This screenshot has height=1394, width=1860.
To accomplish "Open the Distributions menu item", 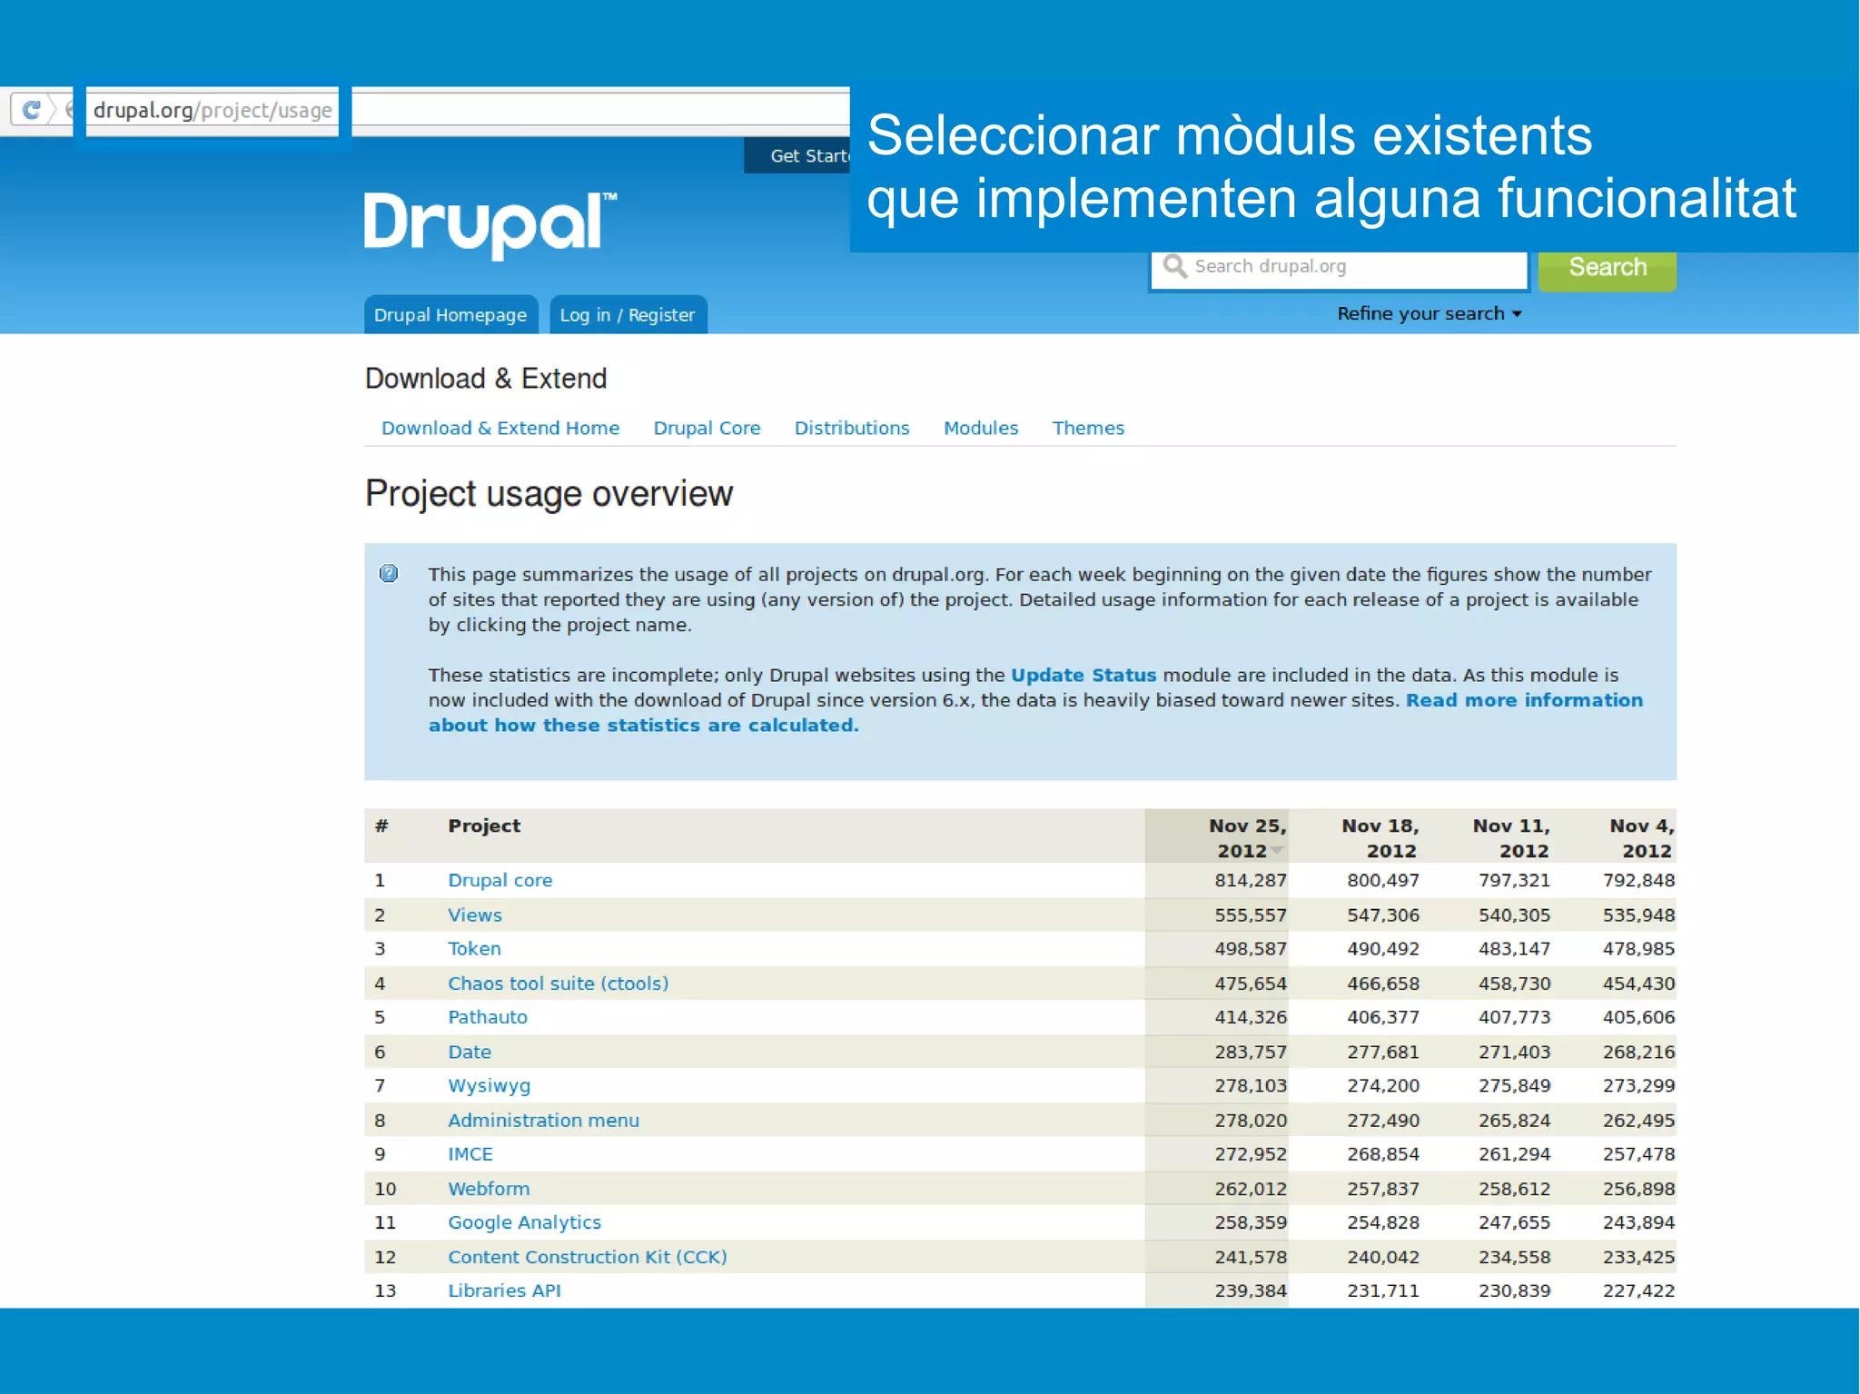I will pos(852,428).
